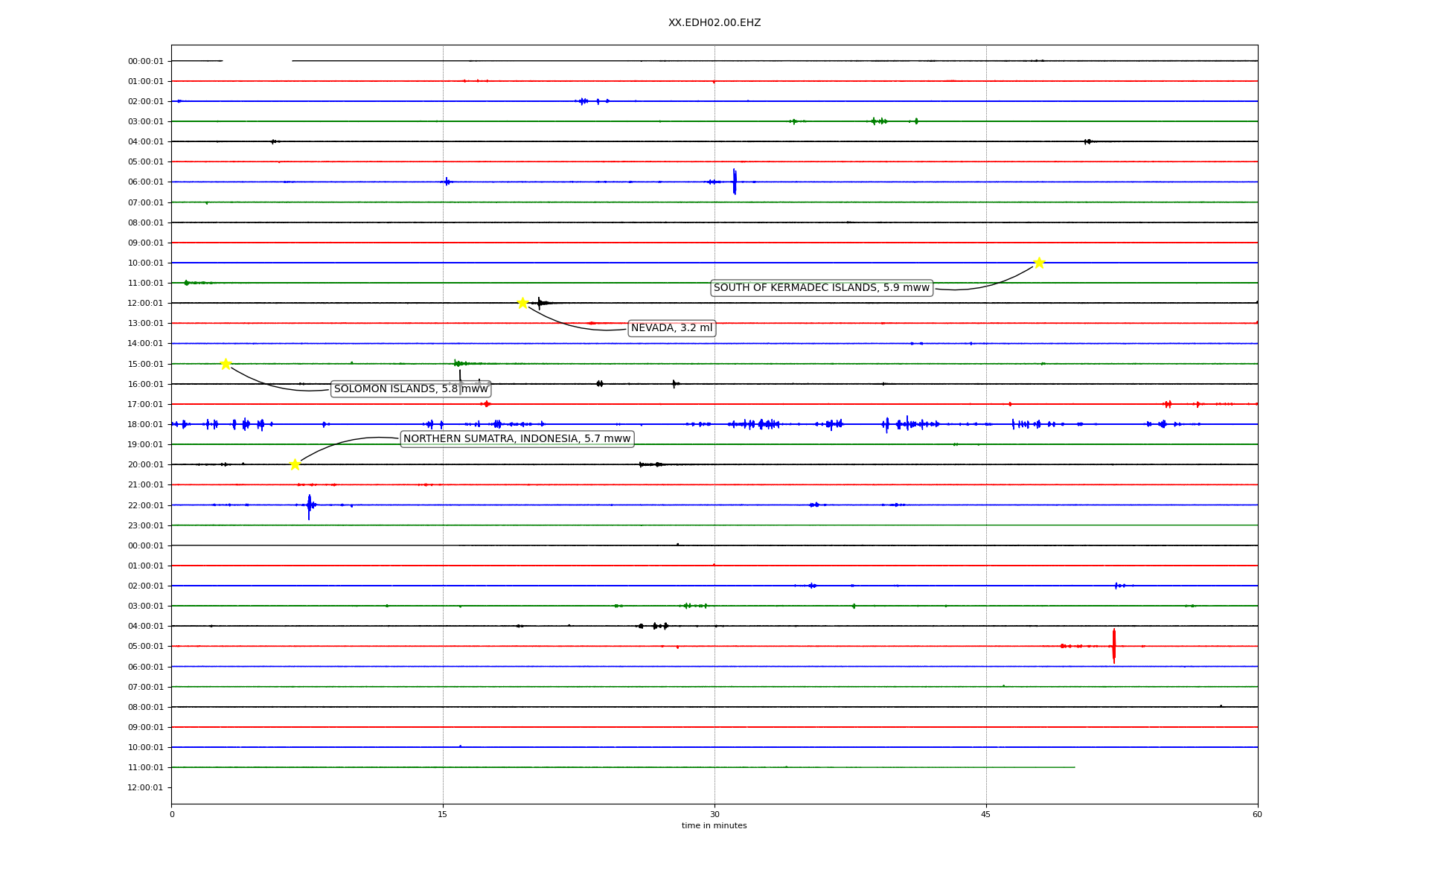The image size is (1429, 893).
Task: Click the SOLOMON ISLANDS, 5.8 mww label
Action: [411, 389]
